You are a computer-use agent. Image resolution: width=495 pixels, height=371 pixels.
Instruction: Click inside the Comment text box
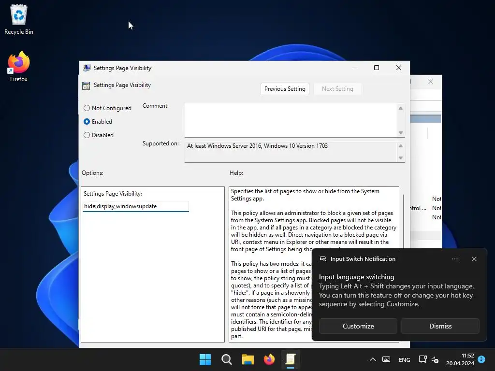click(x=291, y=120)
